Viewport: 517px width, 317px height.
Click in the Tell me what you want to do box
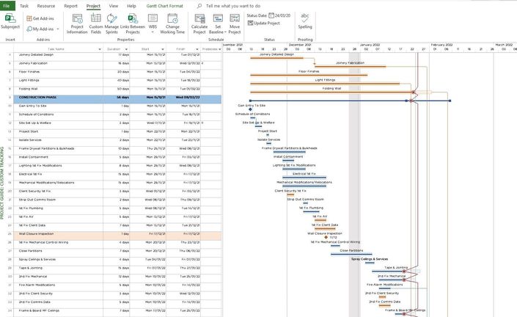click(232, 6)
